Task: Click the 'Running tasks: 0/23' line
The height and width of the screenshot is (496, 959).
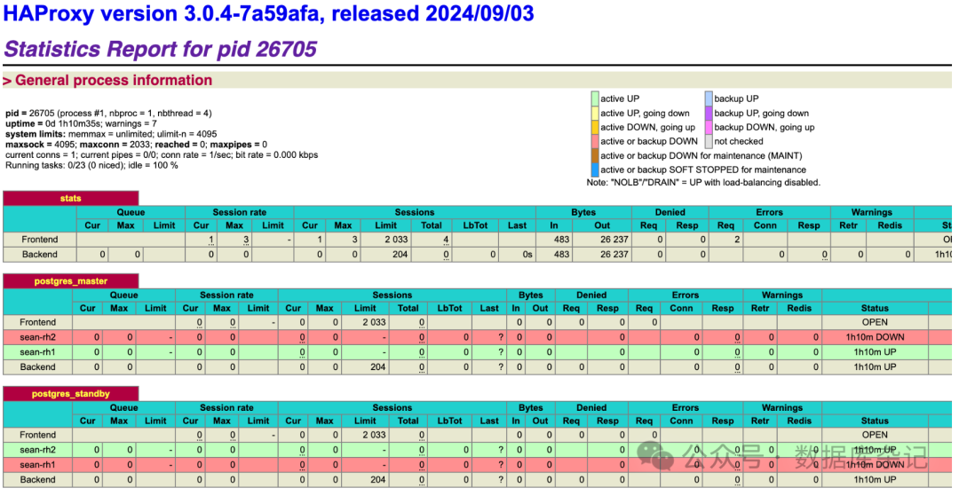Action: pos(91,165)
